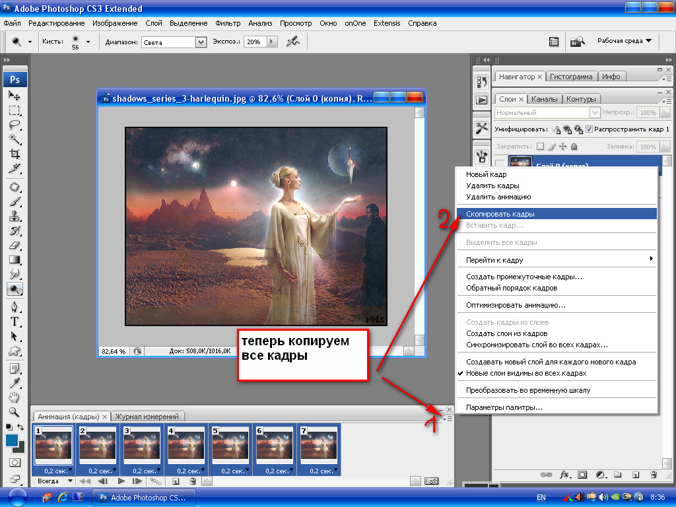Select the Crop tool

(x=15, y=154)
